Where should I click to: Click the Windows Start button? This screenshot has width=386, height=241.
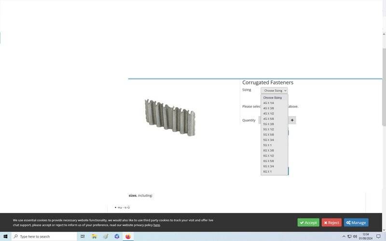pos(5,236)
